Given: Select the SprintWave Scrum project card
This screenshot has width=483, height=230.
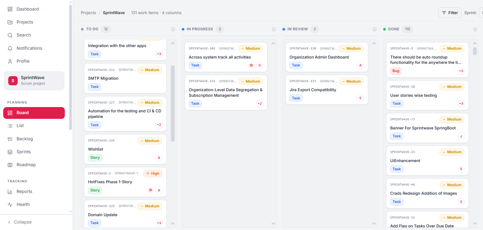Looking at the screenshot, I should [x=34, y=81].
